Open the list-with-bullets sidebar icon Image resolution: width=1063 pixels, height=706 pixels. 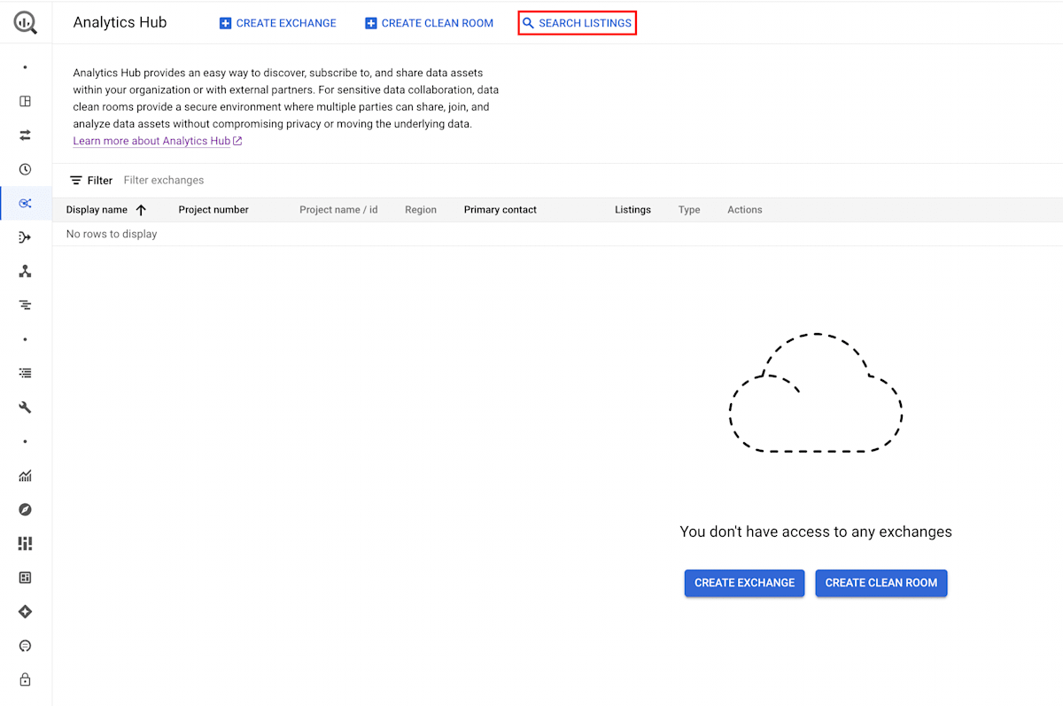pyautogui.click(x=25, y=373)
